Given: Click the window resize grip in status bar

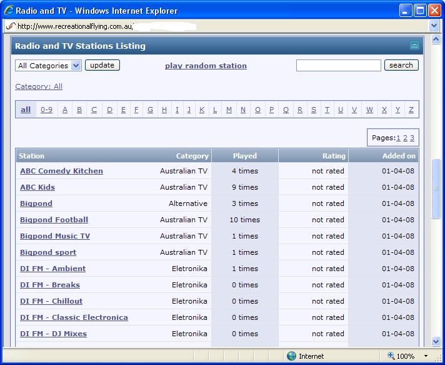Looking at the screenshot, I should 439,358.
